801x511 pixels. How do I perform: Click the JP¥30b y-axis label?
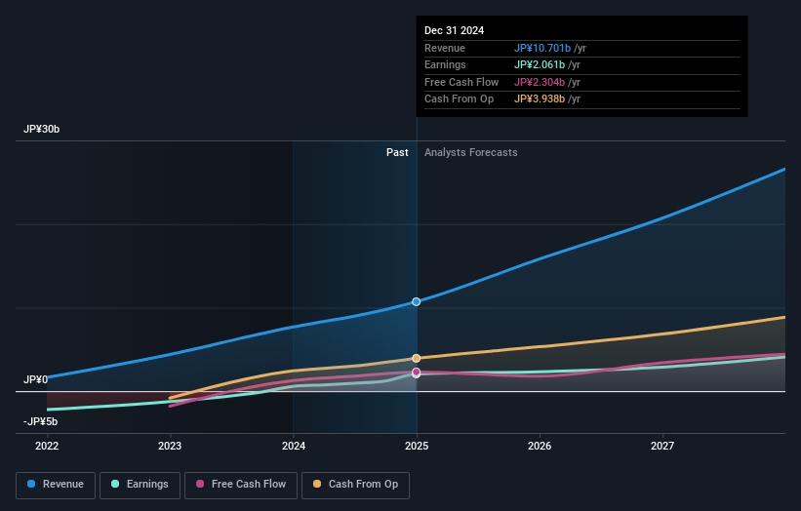pyautogui.click(x=41, y=129)
